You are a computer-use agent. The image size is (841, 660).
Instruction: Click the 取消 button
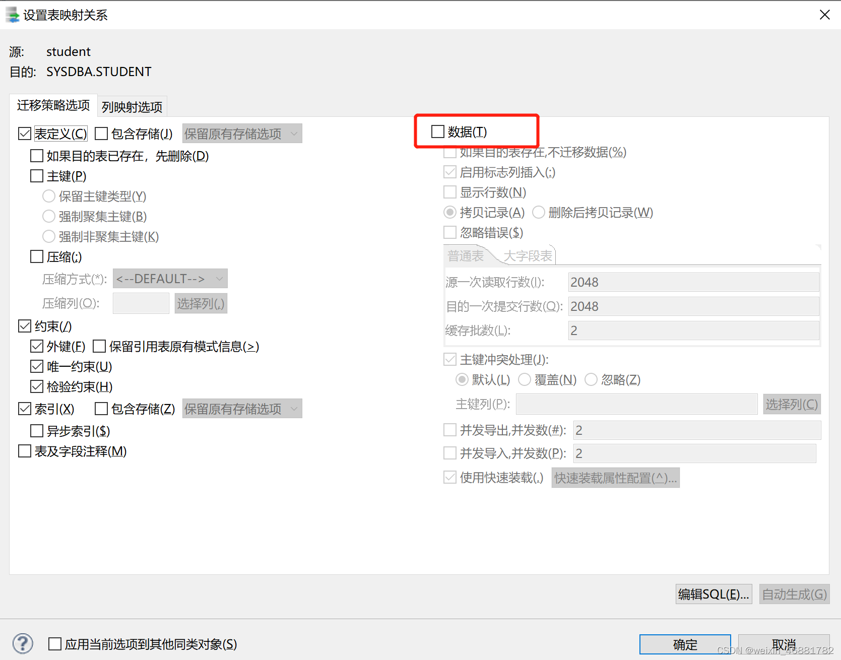coord(784,644)
